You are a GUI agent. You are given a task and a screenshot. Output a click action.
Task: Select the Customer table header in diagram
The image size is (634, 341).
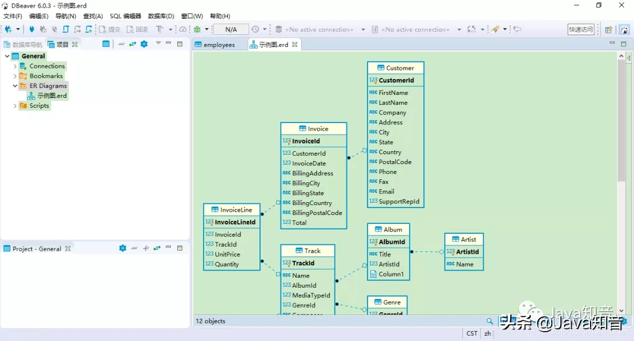point(396,68)
